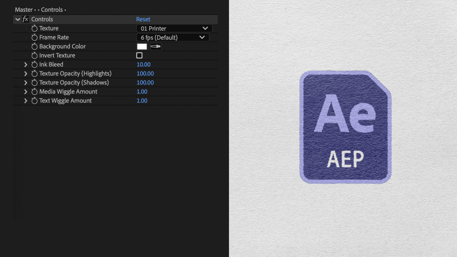This screenshot has height=257, width=457.
Task: Open the white Background Color swatch
Action: [x=142, y=46]
